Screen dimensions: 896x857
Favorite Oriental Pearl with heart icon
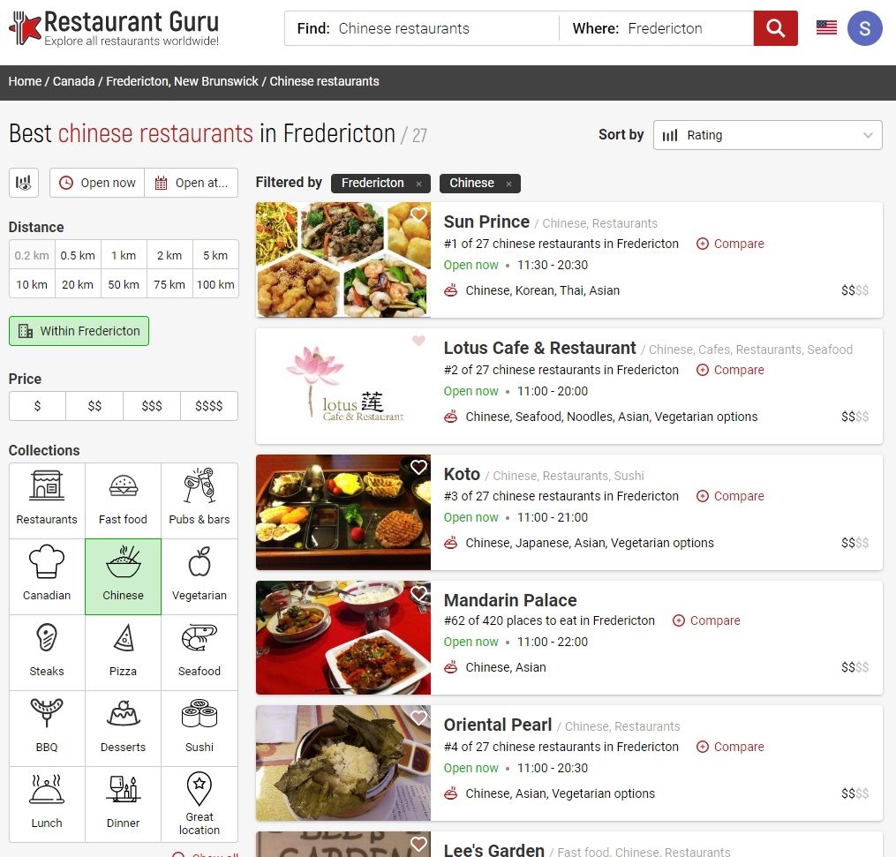click(x=418, y=718)
